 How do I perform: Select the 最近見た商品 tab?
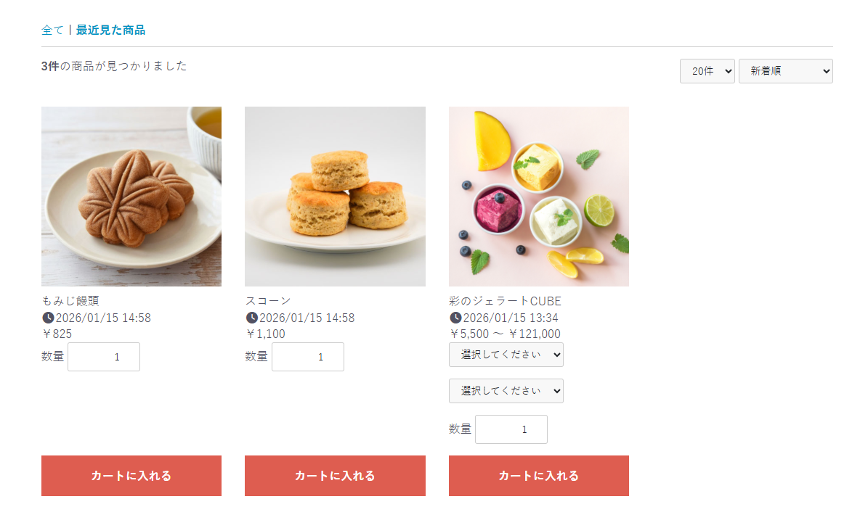[x=110, y=30]
